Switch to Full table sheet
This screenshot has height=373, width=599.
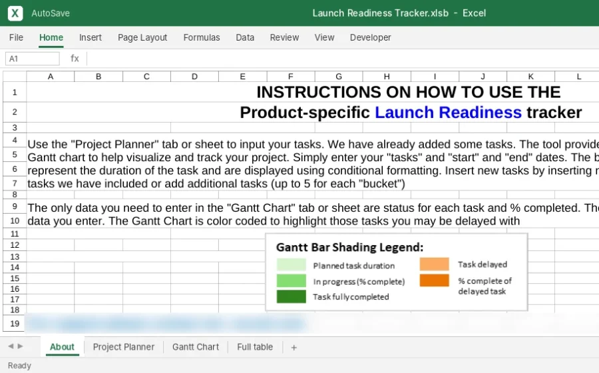pyautogui.click(x=255, y=347)
